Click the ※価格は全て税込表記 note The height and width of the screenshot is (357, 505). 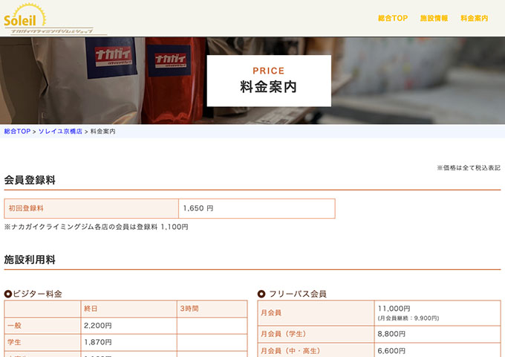click(469, 167)
